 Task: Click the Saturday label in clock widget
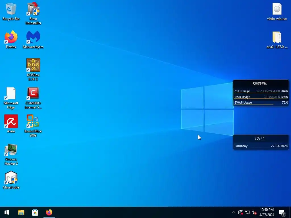pos(241,146)
